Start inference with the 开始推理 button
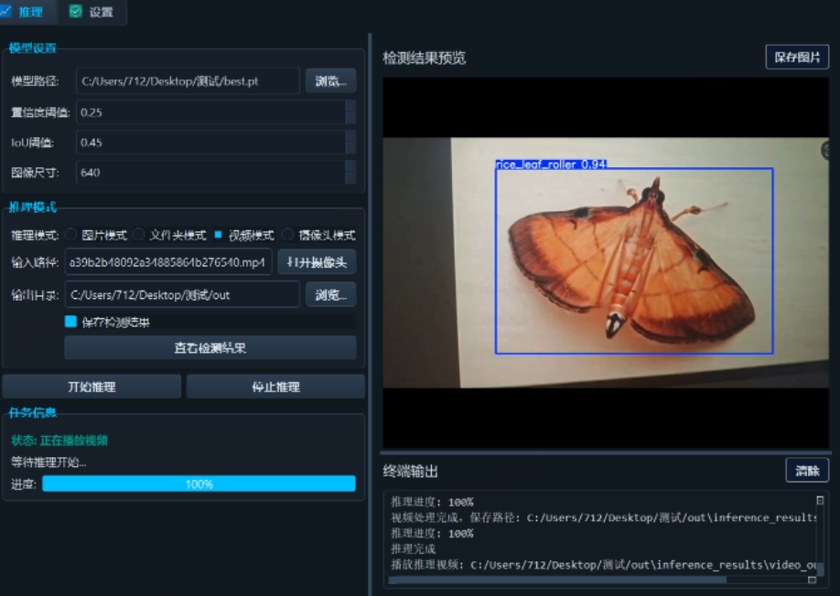The image size is (840, 596). pyautogui.click(x=91, y=386)
